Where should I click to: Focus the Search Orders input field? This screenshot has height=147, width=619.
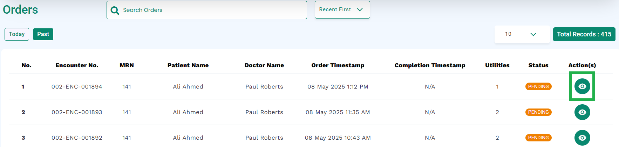[207, 10]
